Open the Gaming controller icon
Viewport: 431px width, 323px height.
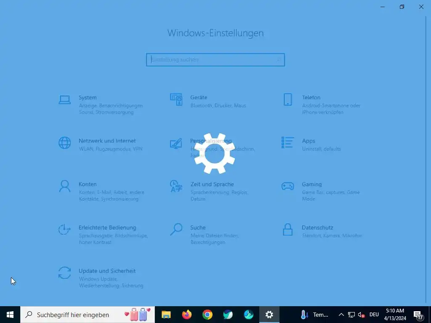(287, 186)
